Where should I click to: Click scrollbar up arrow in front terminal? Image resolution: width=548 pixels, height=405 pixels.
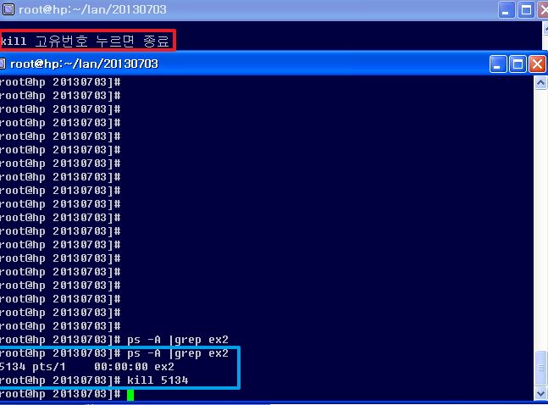point(540,83)
